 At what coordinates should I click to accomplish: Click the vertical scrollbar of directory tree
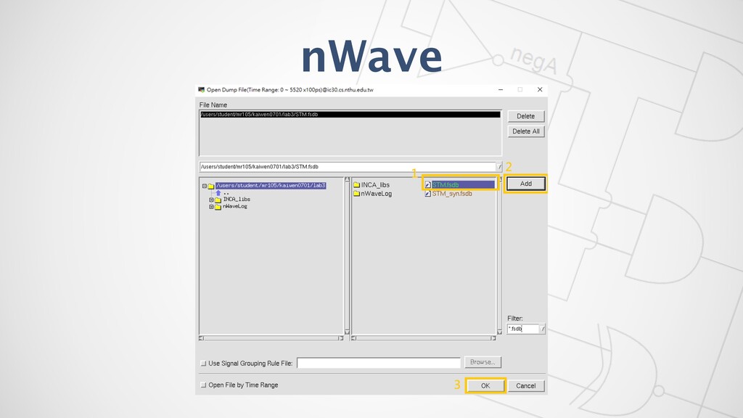(x=347, y=256)
